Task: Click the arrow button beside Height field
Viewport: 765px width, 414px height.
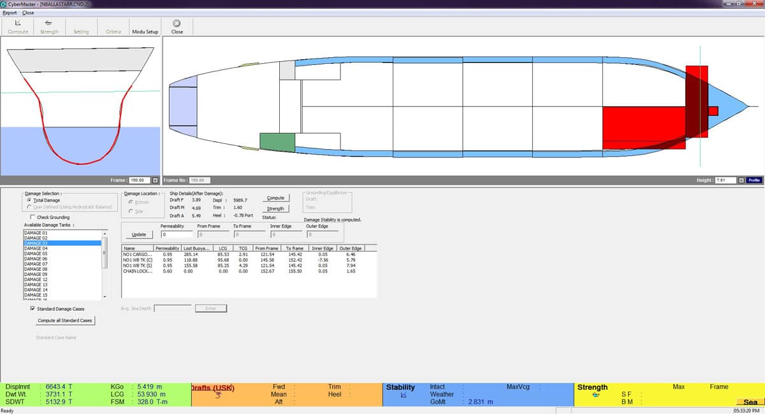Action: pyautogui.click(x=740, y=180)
